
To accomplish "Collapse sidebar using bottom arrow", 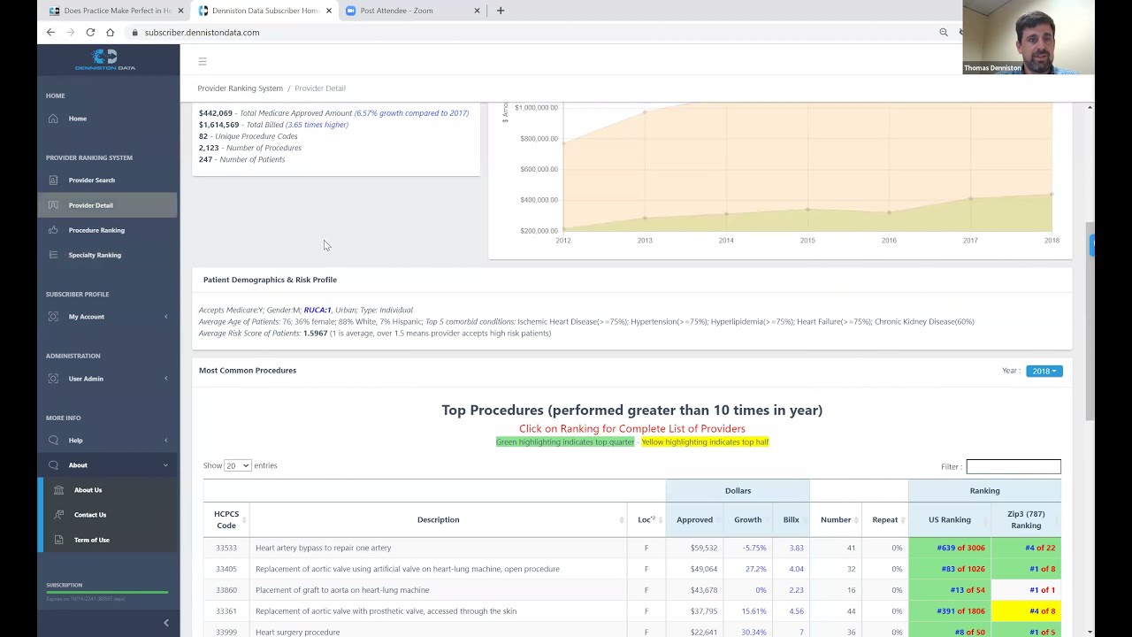I will click(x=165, y=624).
